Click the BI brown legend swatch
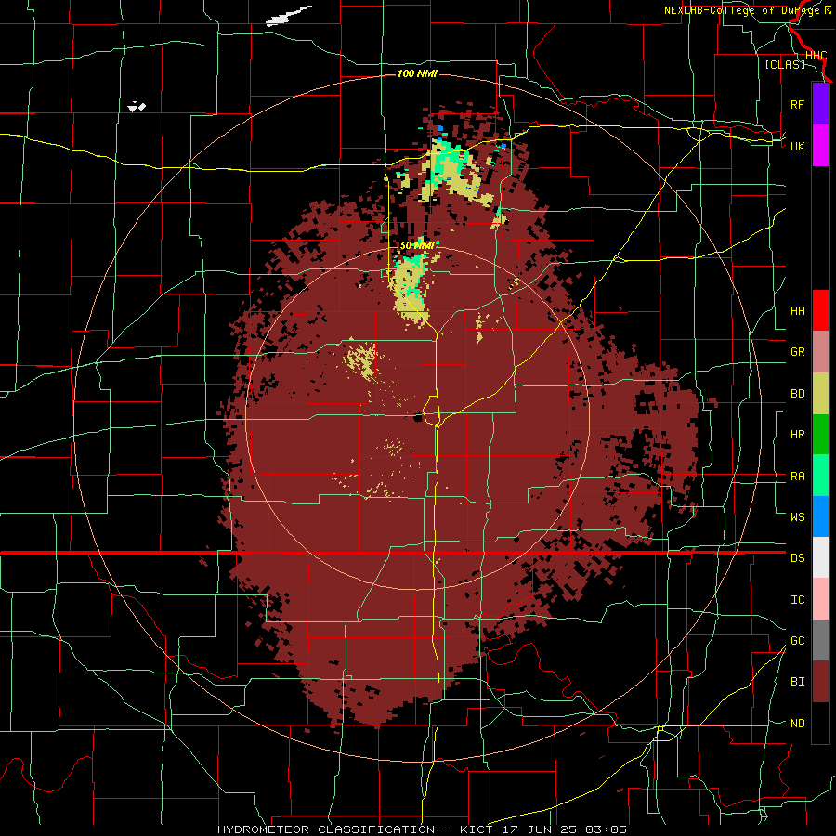The height and width of the screenshot is (836, 836). 820,682
